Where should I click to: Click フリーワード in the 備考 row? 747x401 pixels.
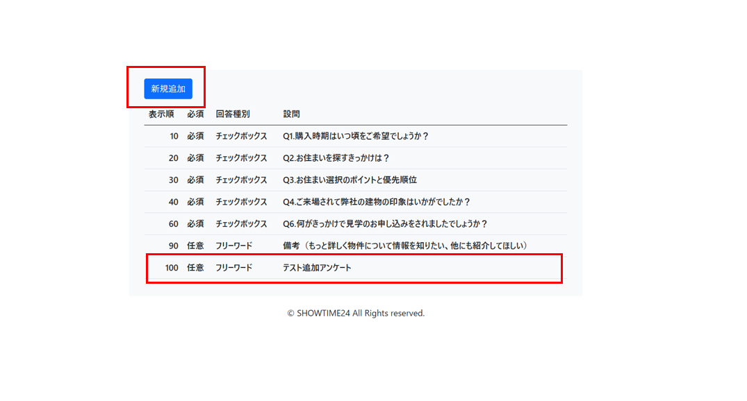pos(234,246)
